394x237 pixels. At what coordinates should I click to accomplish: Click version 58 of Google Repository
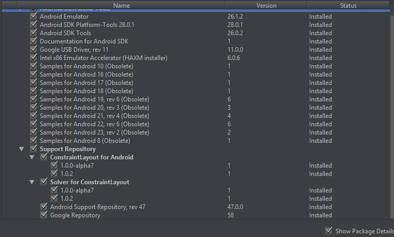pyautogui.click(x=231, y=215)
